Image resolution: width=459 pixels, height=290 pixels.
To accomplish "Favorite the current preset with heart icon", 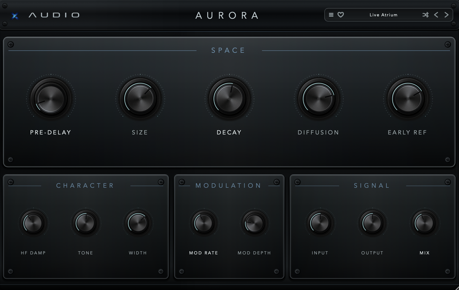I will 341,15.
